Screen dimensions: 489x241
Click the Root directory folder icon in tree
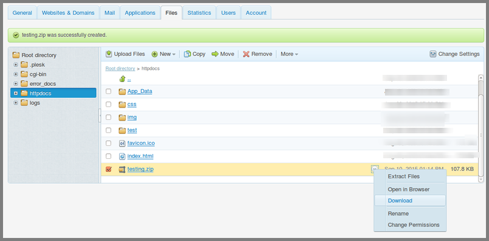(16, 55)
